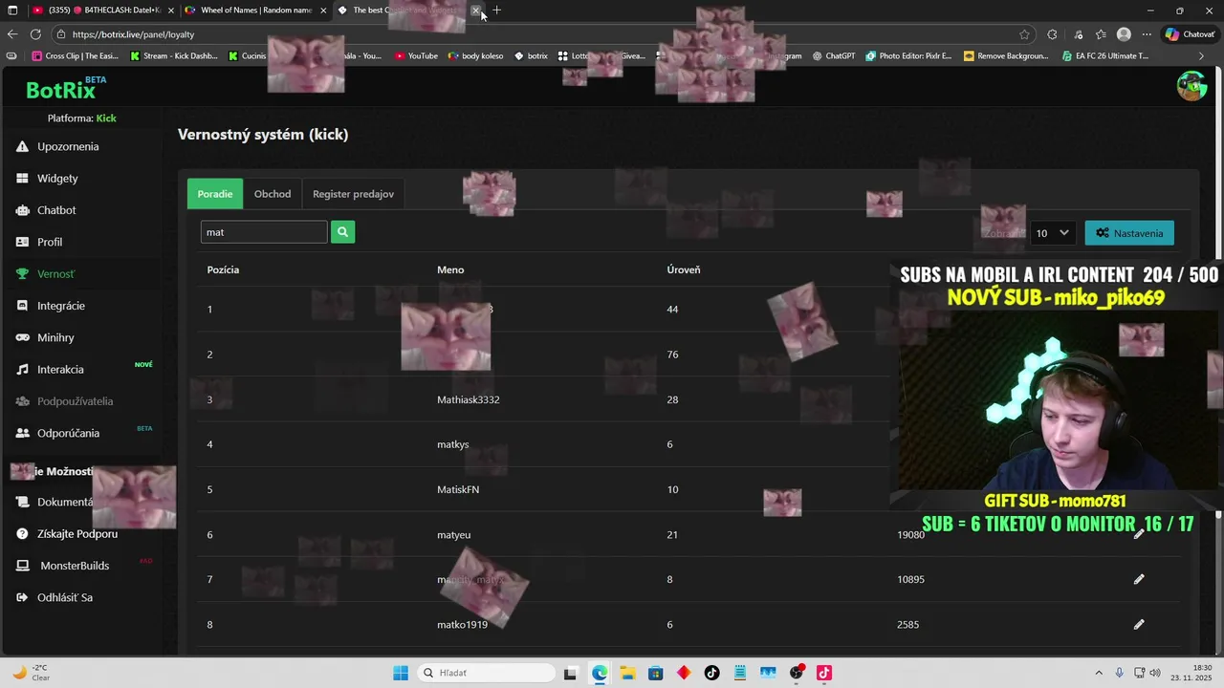Open YouTube bookmark

point(416,56)
